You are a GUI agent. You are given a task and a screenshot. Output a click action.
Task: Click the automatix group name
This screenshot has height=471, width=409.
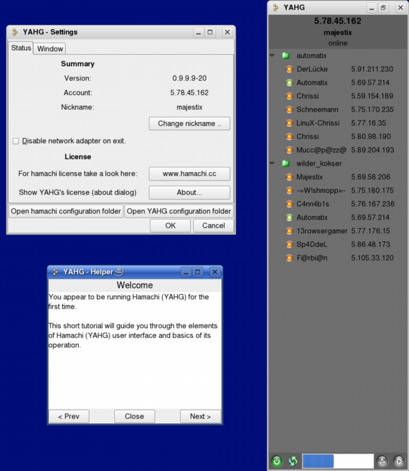pyautogui.click(x=311, y=56)
